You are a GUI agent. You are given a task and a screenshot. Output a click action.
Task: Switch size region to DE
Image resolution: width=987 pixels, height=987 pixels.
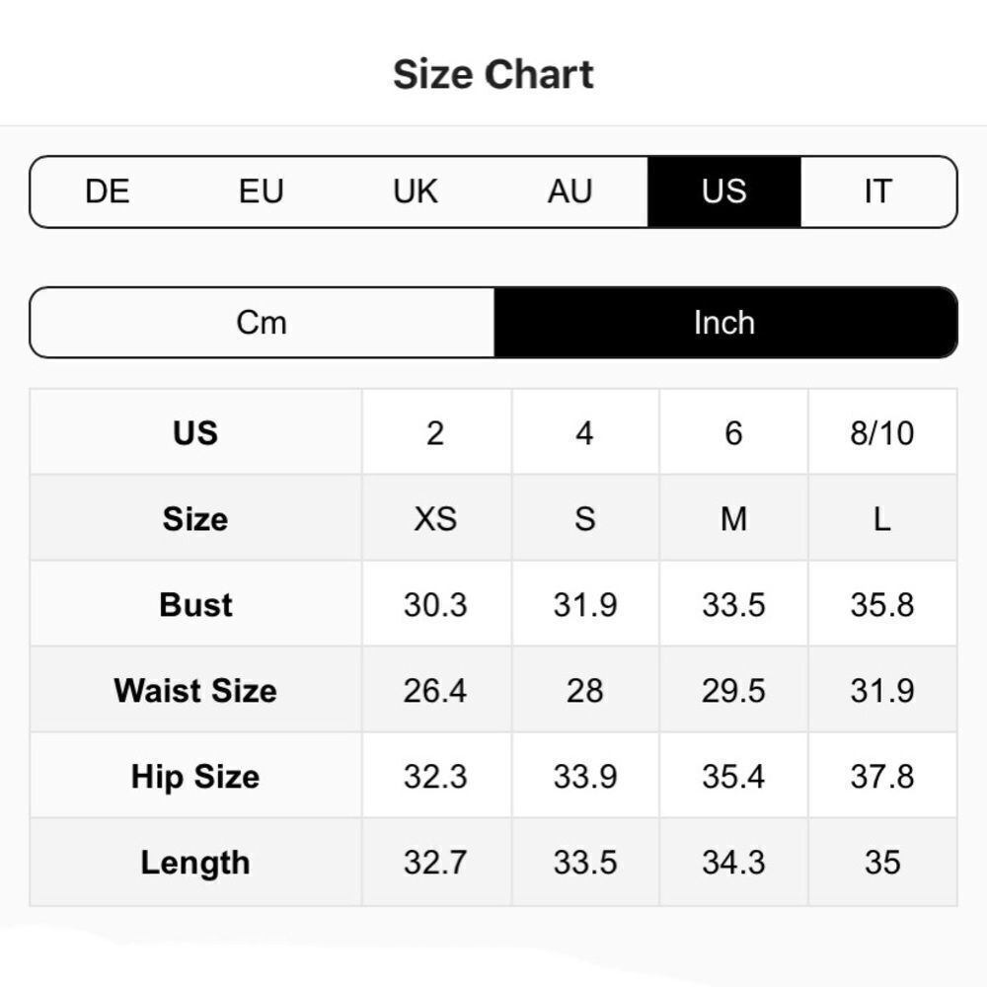pos(108,191)
